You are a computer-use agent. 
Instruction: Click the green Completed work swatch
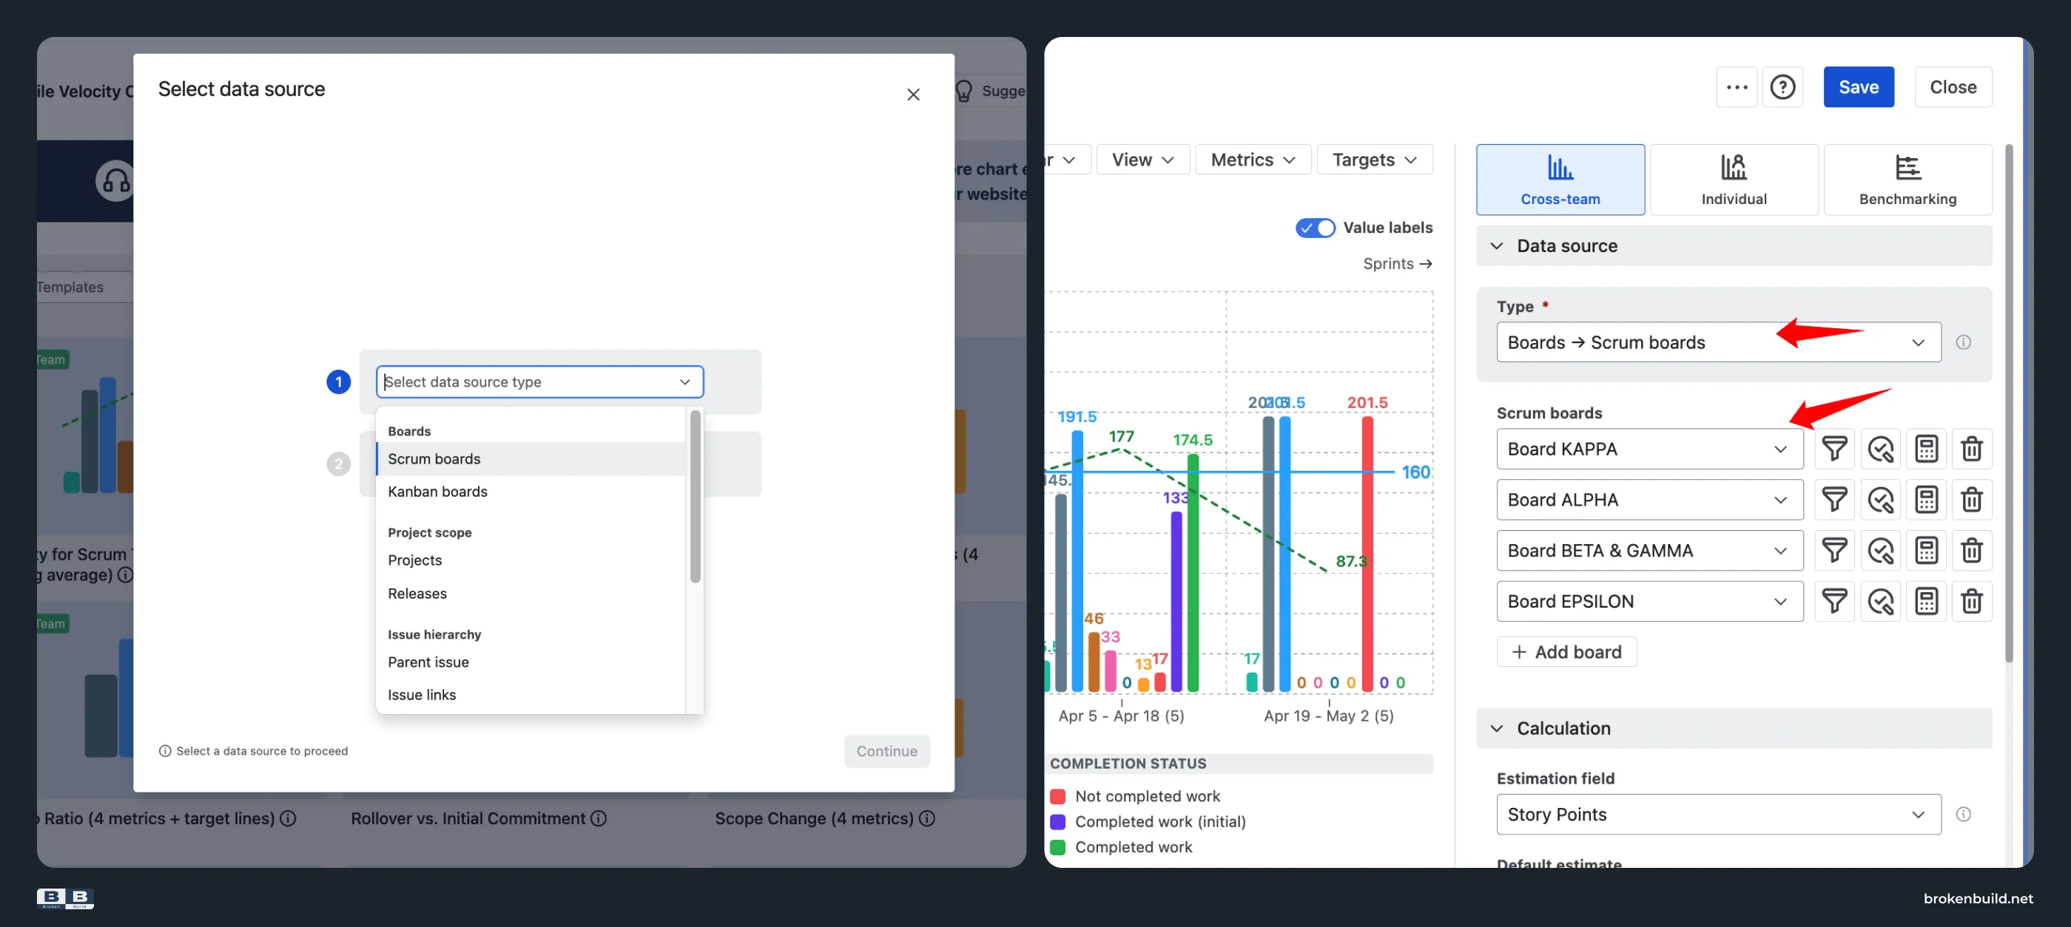(x=1058, y=847)
